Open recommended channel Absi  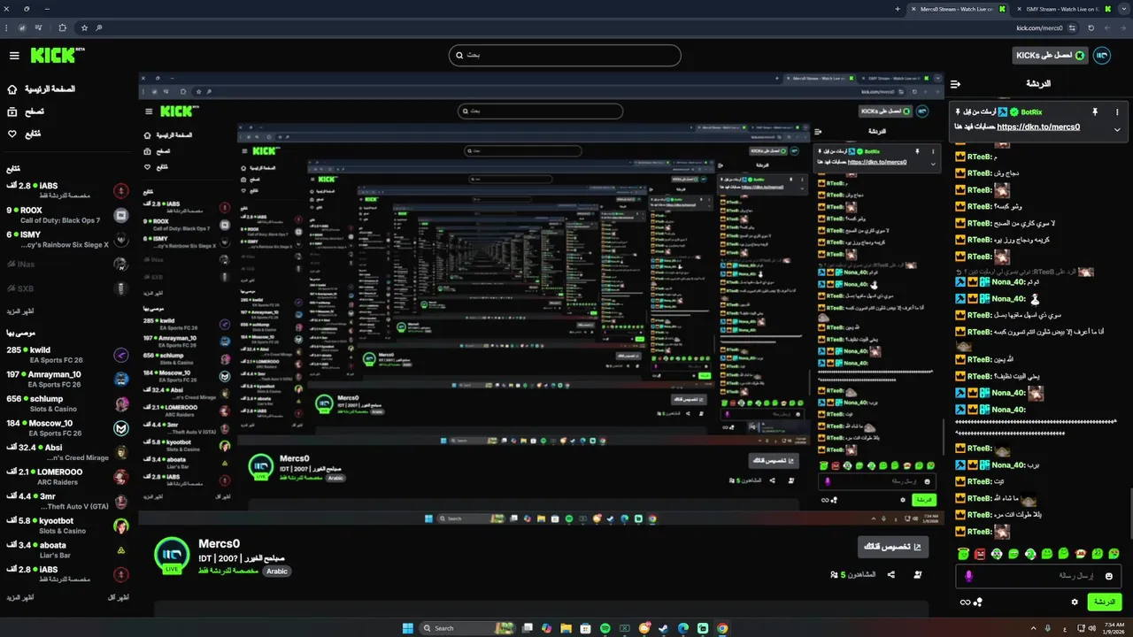click(66, 452)
